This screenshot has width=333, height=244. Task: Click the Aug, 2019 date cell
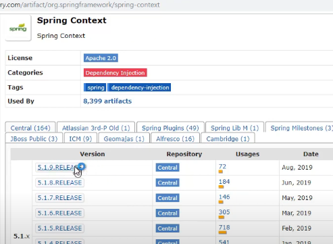pos(297,168)
